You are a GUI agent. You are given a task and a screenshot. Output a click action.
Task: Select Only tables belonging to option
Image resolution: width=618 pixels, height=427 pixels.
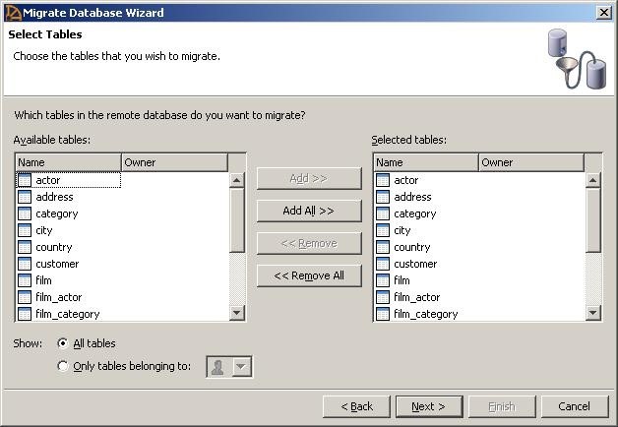(63, 366)
